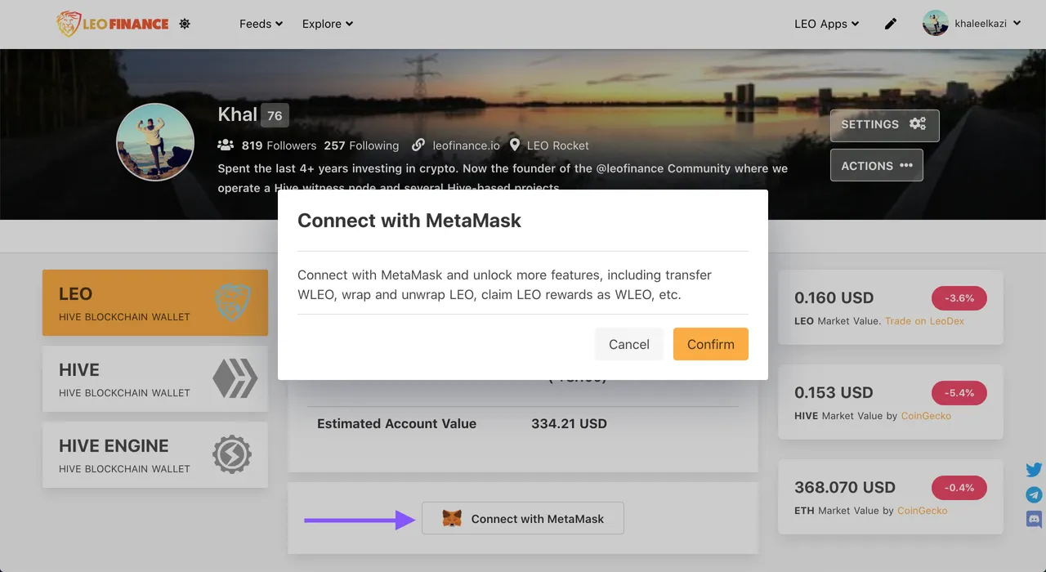Image resolution: width=1046 pixels, height=572 pixels.
Task: Click the chain link icon
Action: (x=418, y=145)
